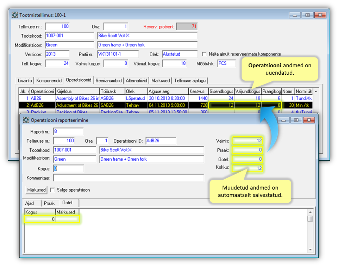Click scroll up arrow in operations table

click(x=316, y=92)
